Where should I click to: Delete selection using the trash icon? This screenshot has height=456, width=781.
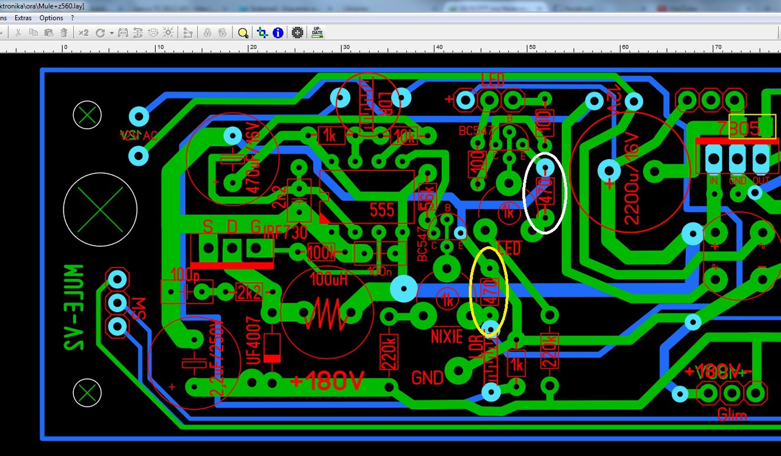(63, 32)
